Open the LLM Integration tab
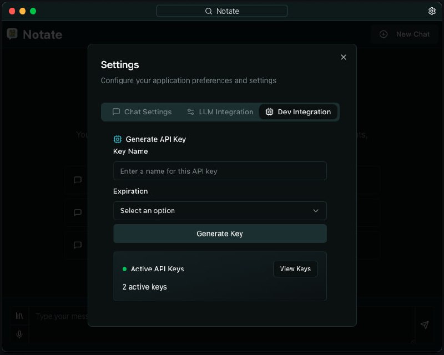The height and width of the screenshot is (355, 444). coord(220,111)
